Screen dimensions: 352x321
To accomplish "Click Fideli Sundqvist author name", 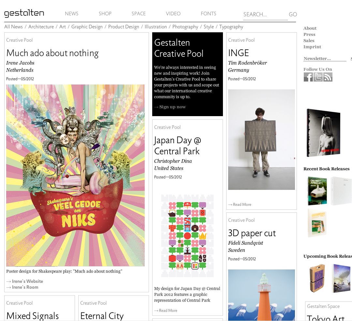I will (246, 243).
